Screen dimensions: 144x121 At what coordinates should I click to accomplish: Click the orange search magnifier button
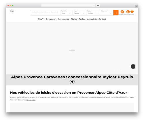pos(116,13)
